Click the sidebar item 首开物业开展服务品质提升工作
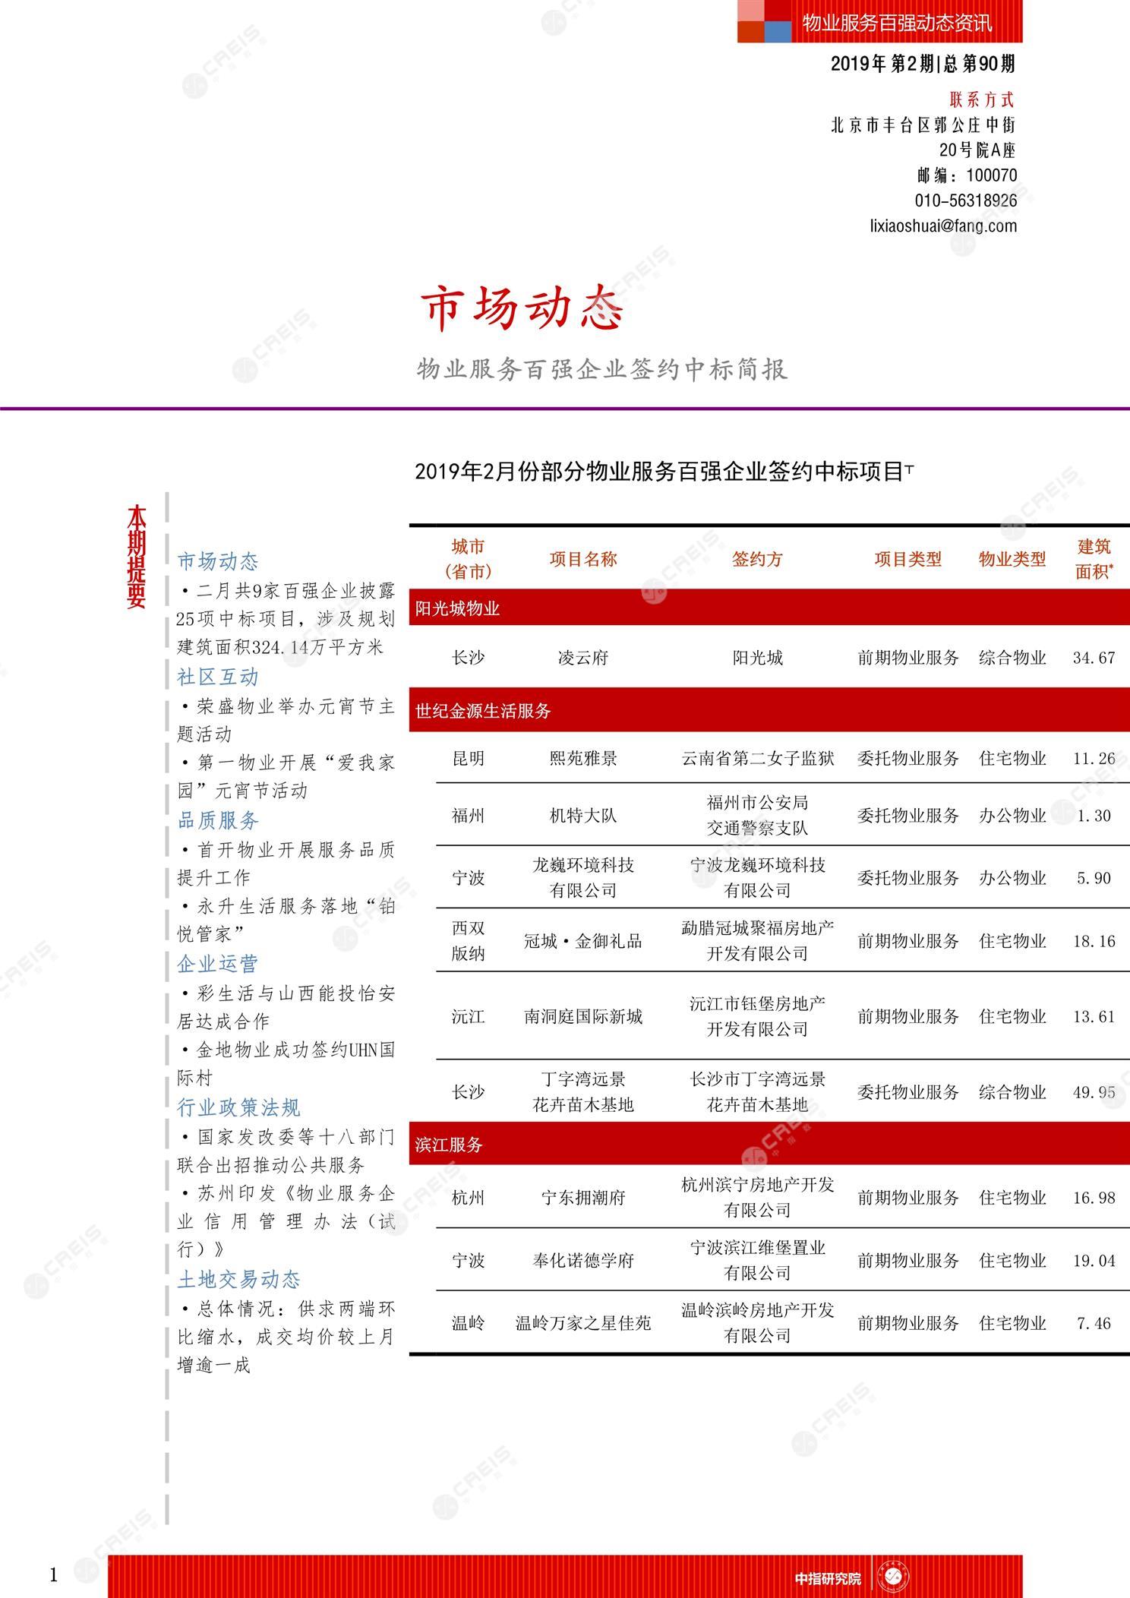The height and width of the screenshot is (1598, 1130). pos(286,864)
